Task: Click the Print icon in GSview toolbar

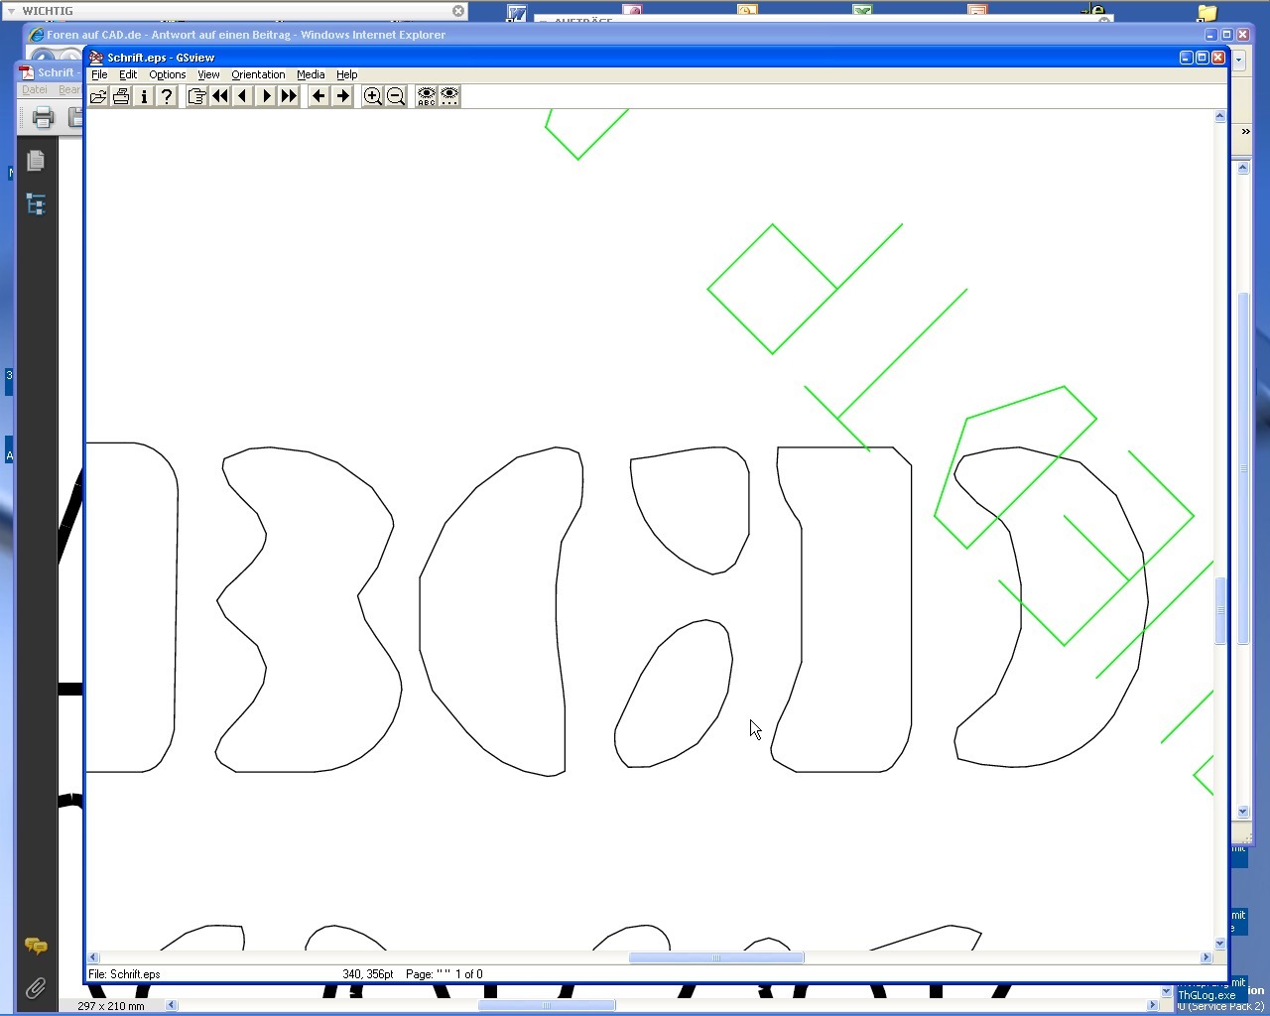Action: tap(121, 96)
